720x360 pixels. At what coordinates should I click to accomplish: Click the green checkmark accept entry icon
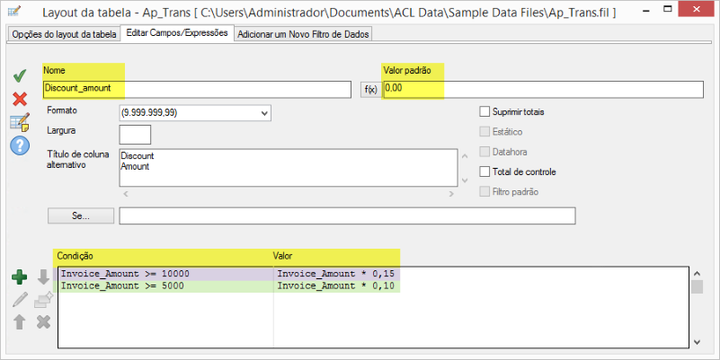(x=20, y=77)
